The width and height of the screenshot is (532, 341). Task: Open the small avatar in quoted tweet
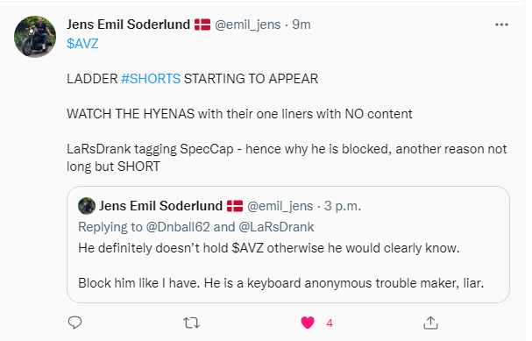pos(87,206)
